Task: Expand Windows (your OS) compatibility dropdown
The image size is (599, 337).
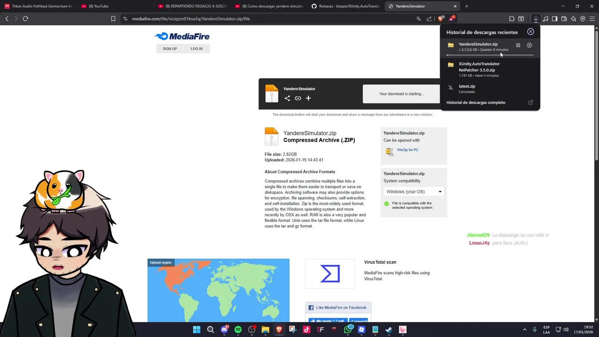Action: [414, 191]
